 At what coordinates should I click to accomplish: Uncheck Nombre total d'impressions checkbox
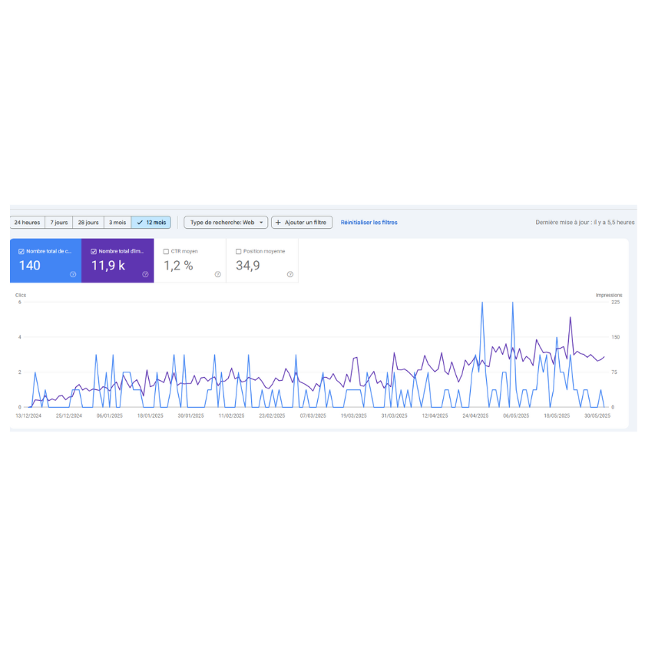coord(94,251)
